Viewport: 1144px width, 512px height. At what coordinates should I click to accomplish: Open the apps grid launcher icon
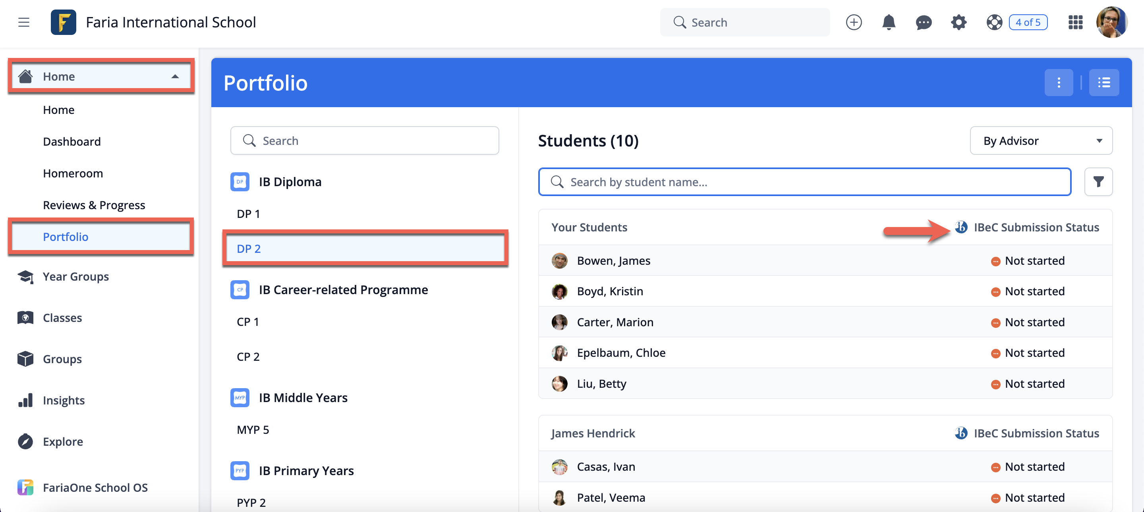click(x=1075, y=22)
